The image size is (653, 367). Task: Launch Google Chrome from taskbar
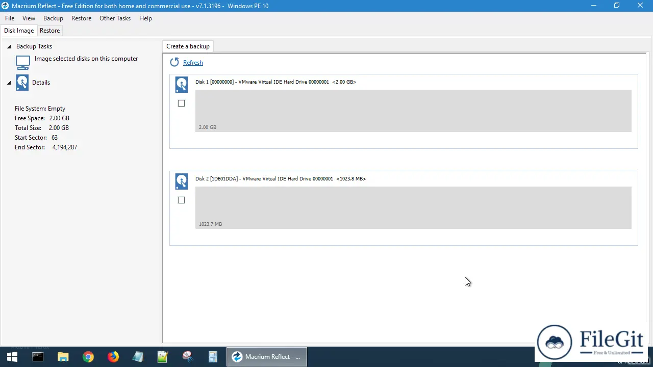pyautogui.click(x=88, y=357)
